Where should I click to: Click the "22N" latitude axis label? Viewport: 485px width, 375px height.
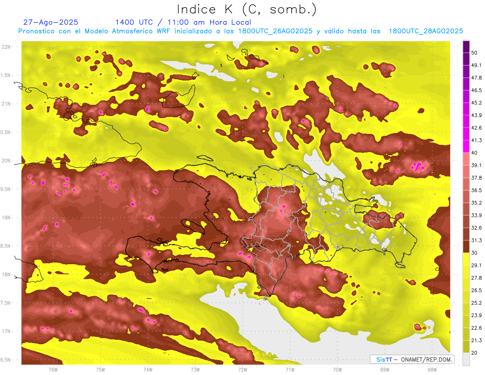[6, 47]
